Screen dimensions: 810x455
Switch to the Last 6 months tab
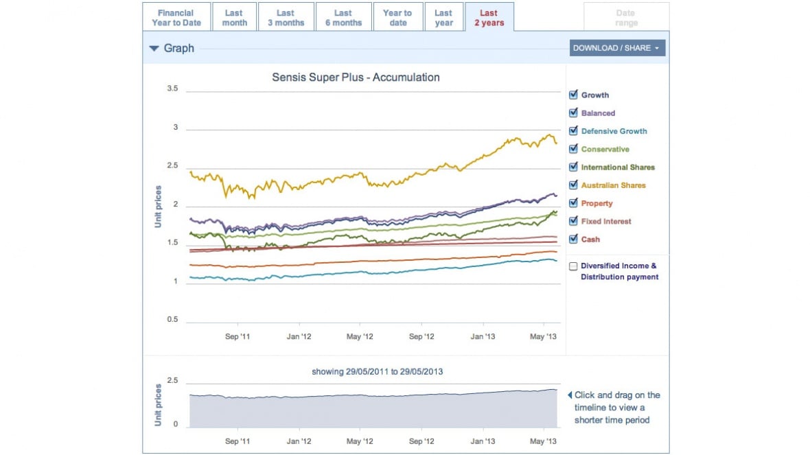(343, 18)
